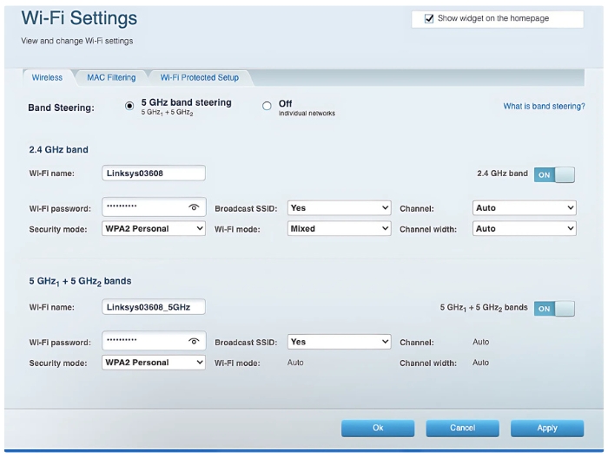This screenshot has width=608, height=458.
Task: Click the Apply button
Action: click(547, 429)
